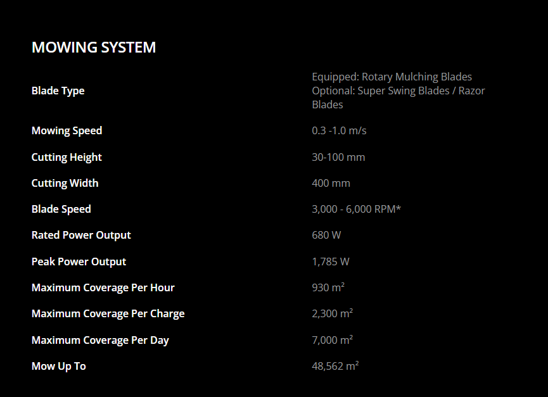Image resolution: width=548 pixels, height=397 pixels.
Task: Click the Maximum Coverage Per Hour label
Action: (x=103, y=287)
